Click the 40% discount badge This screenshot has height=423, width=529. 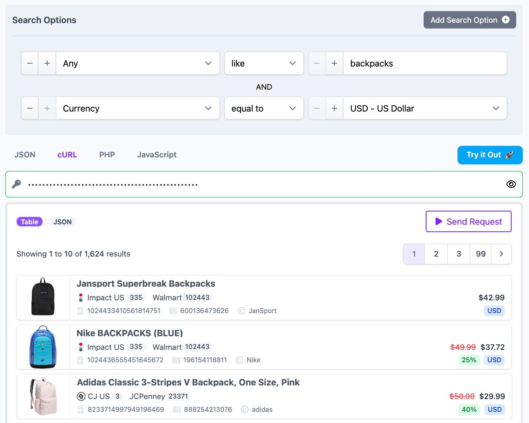coord(469,409)
